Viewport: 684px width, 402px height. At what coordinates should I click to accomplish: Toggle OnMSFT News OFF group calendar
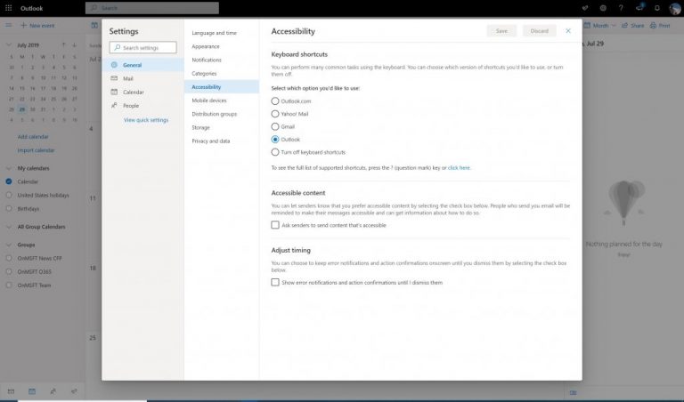tap(9, 258)
